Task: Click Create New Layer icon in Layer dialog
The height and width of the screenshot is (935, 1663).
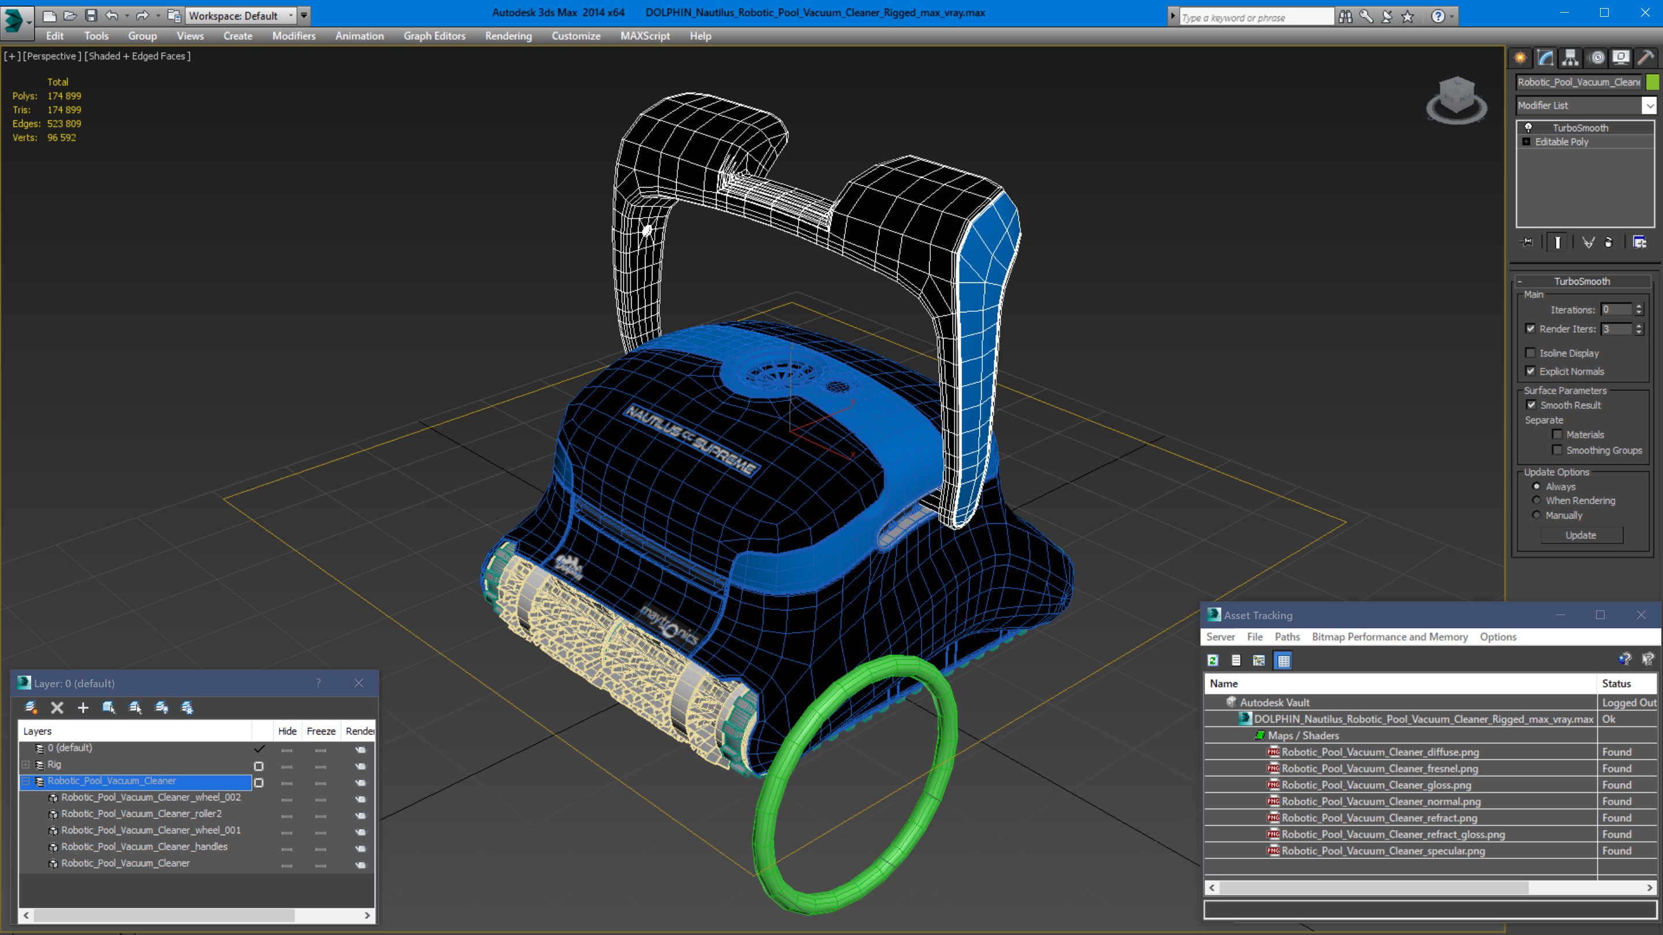Action: pyautogui.click(x=31, y=707)
